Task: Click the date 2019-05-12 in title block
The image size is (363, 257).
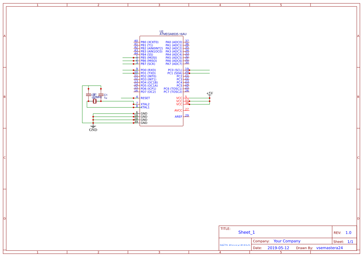Action: point(278,248)
